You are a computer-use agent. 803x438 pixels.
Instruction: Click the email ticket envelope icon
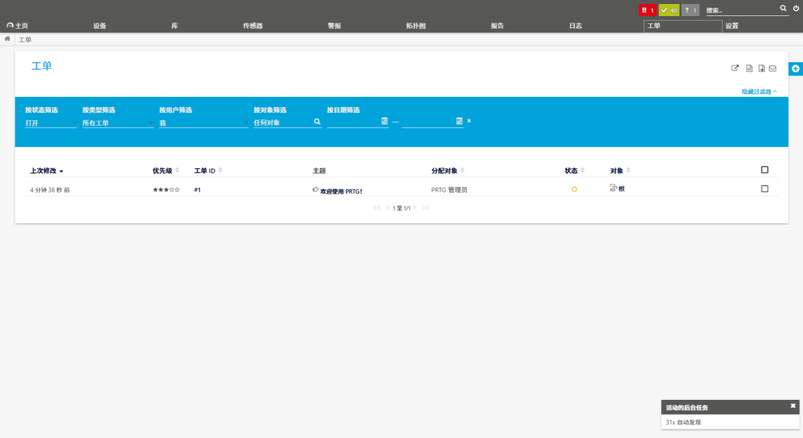pos(773,68)
